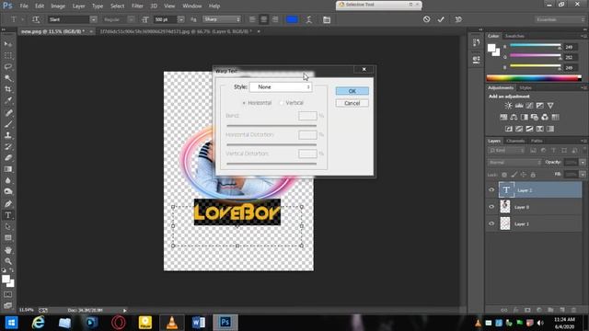Select the Horizontal Type tool
Viewport: 589px width, 331px height.
pos(8,215)
